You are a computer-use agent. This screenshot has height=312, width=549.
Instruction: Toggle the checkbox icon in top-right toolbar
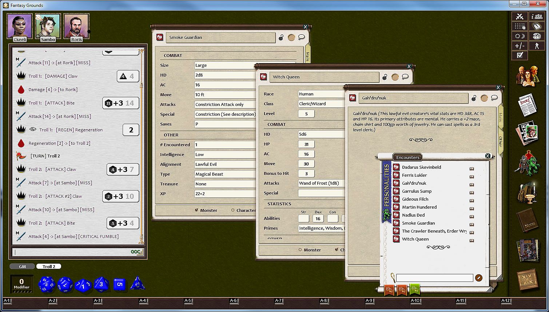coord(520,55)
